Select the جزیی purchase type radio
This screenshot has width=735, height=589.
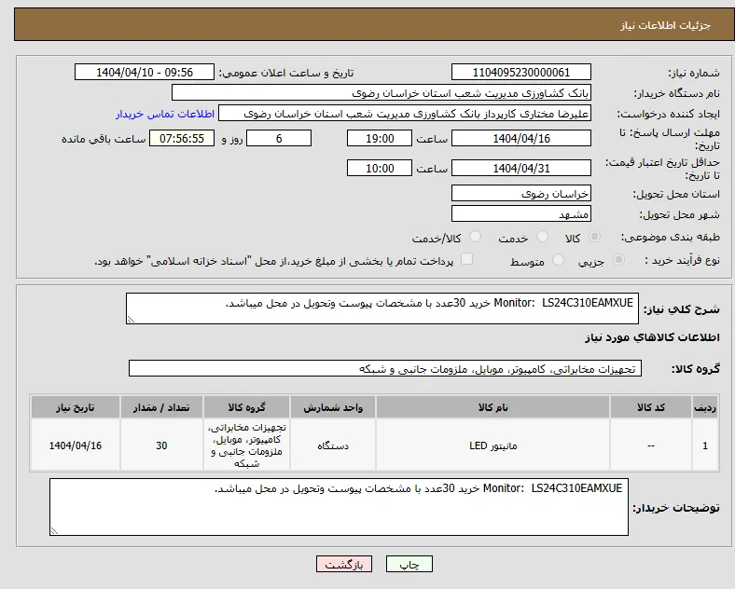[618, 259]
